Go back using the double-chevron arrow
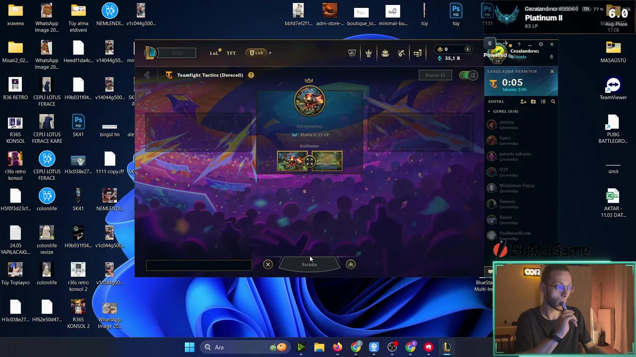The image size is (636, 357). click(147, 75)
